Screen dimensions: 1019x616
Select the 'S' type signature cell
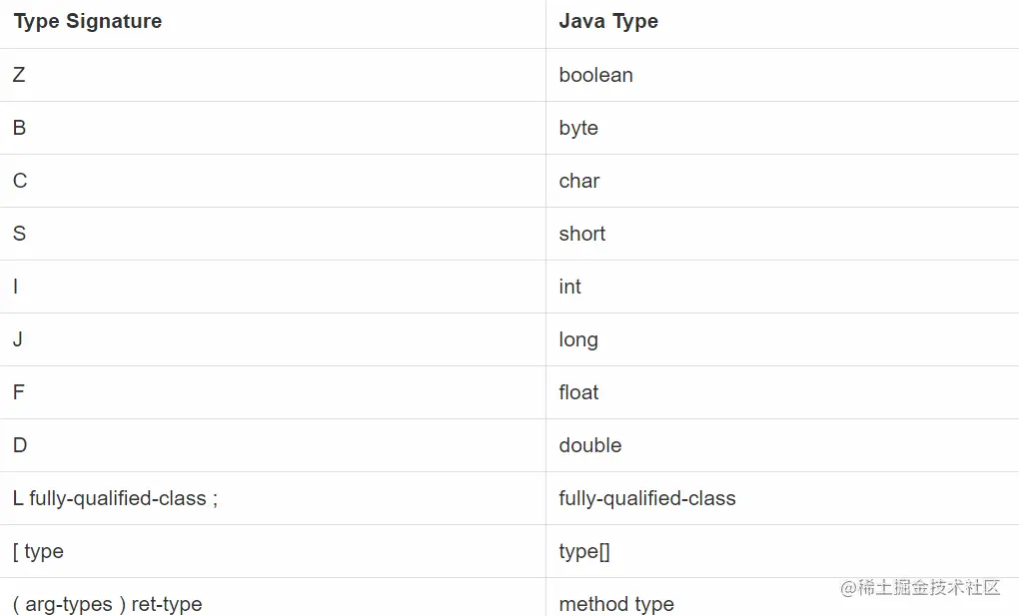pos(20,234)
